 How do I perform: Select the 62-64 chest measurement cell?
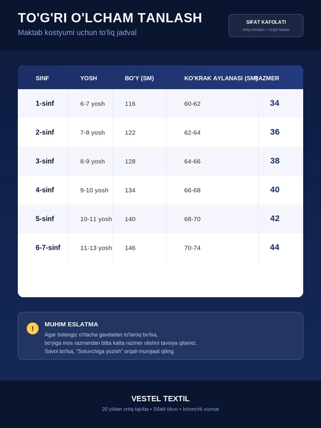pos(193,133)
